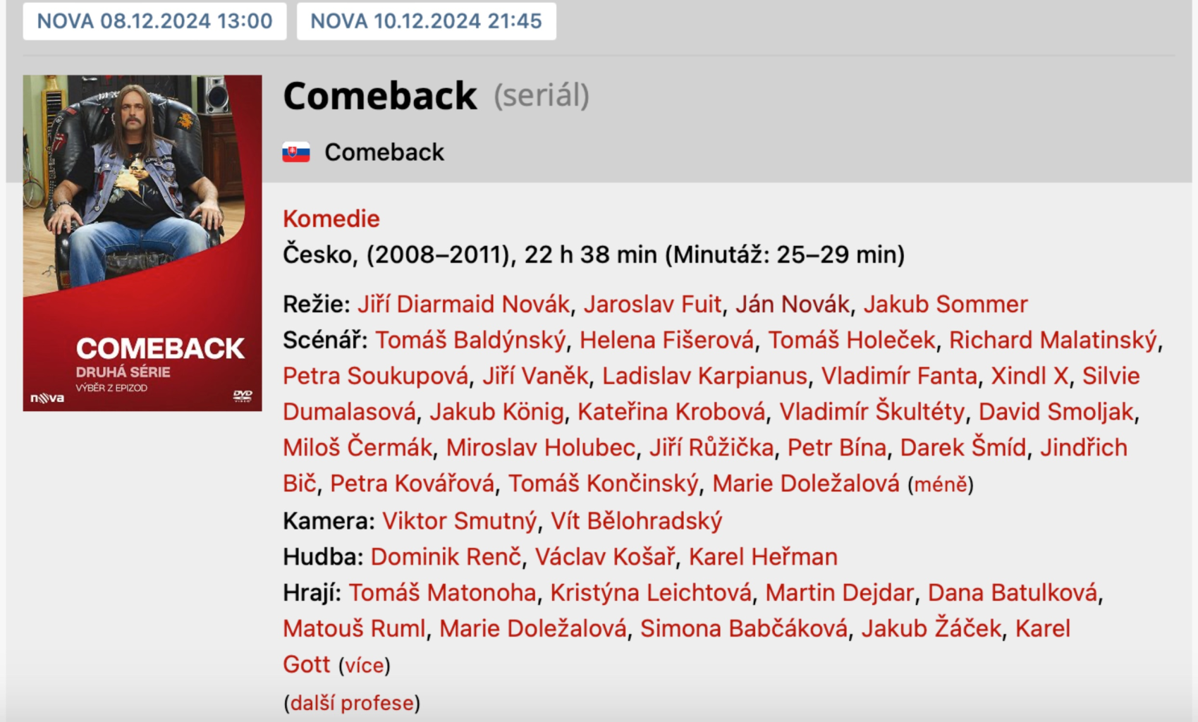Viewport: 1198px width, 722px height.
Task: Open Xindl X profile link
Action: (x=1029, y=376)
